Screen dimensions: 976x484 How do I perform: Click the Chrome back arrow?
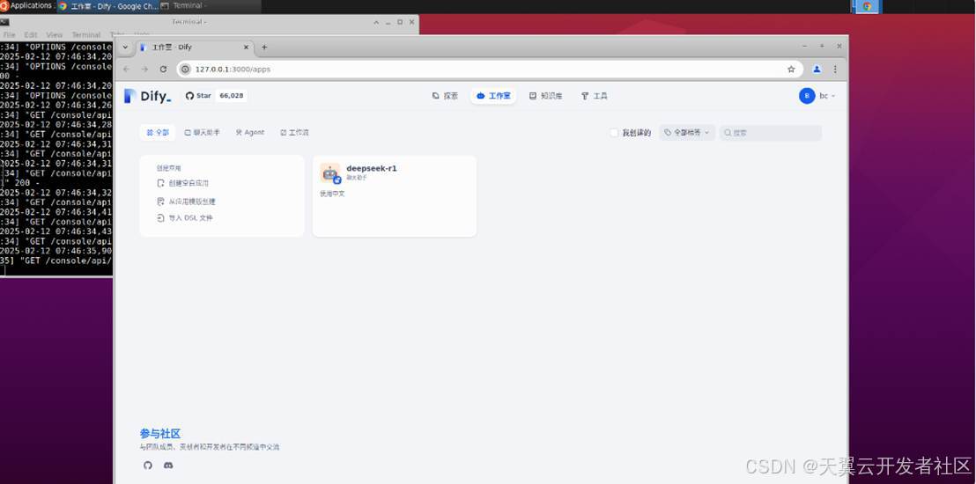point(127,69)
